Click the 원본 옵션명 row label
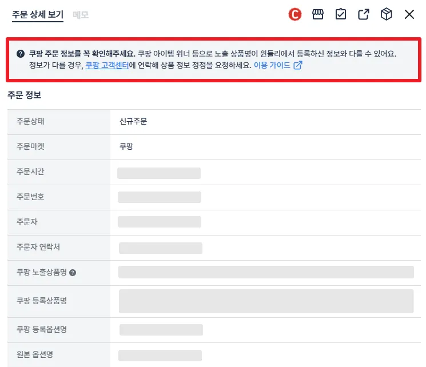 coord(35,354)
